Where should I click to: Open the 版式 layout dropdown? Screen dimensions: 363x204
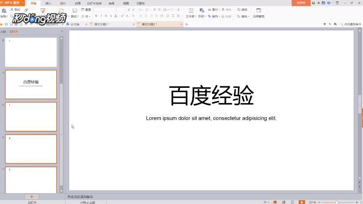[75, 16]
